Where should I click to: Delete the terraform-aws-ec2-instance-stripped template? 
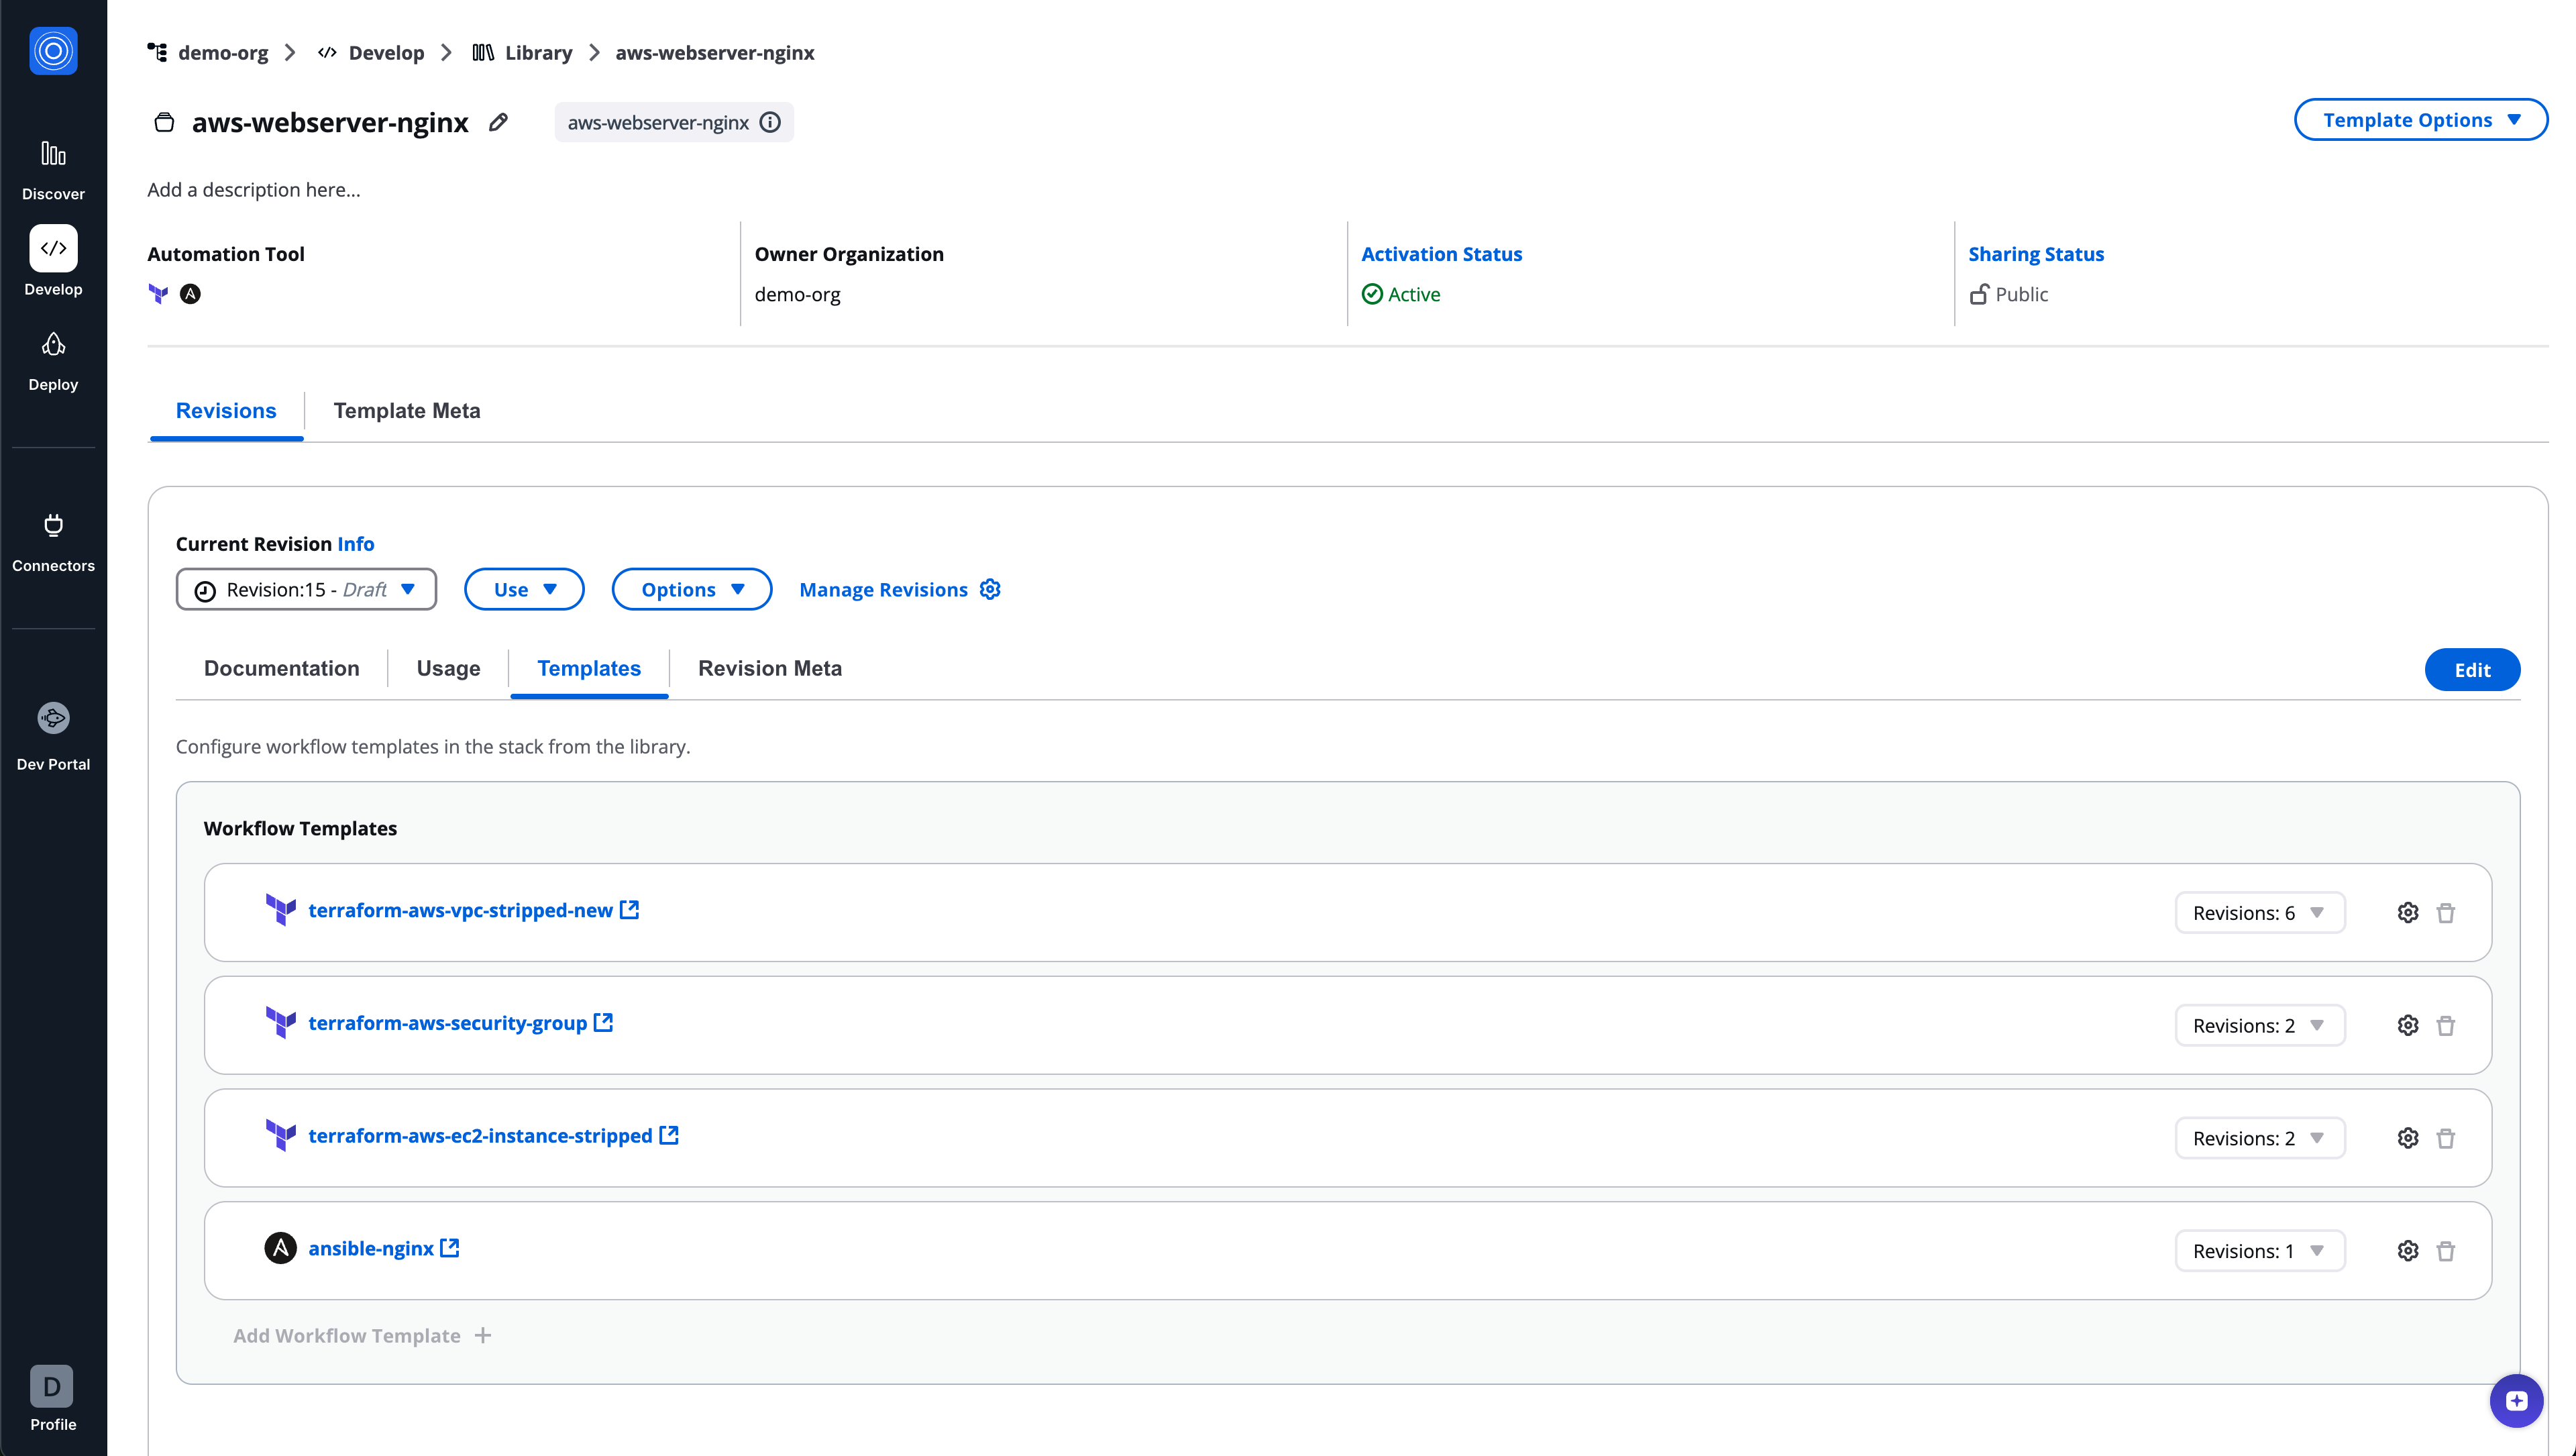(2446, 1138)
